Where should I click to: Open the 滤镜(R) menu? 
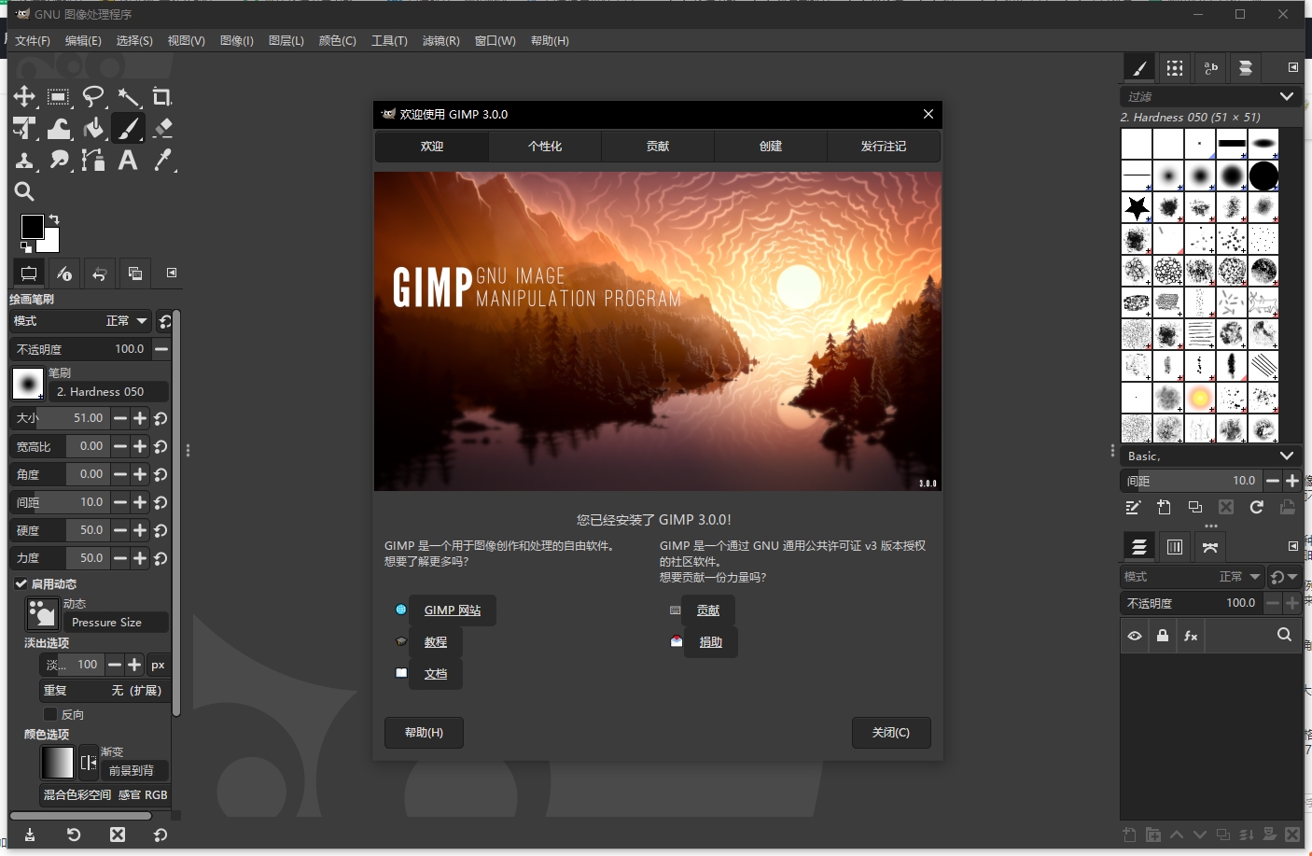point(440,40)
